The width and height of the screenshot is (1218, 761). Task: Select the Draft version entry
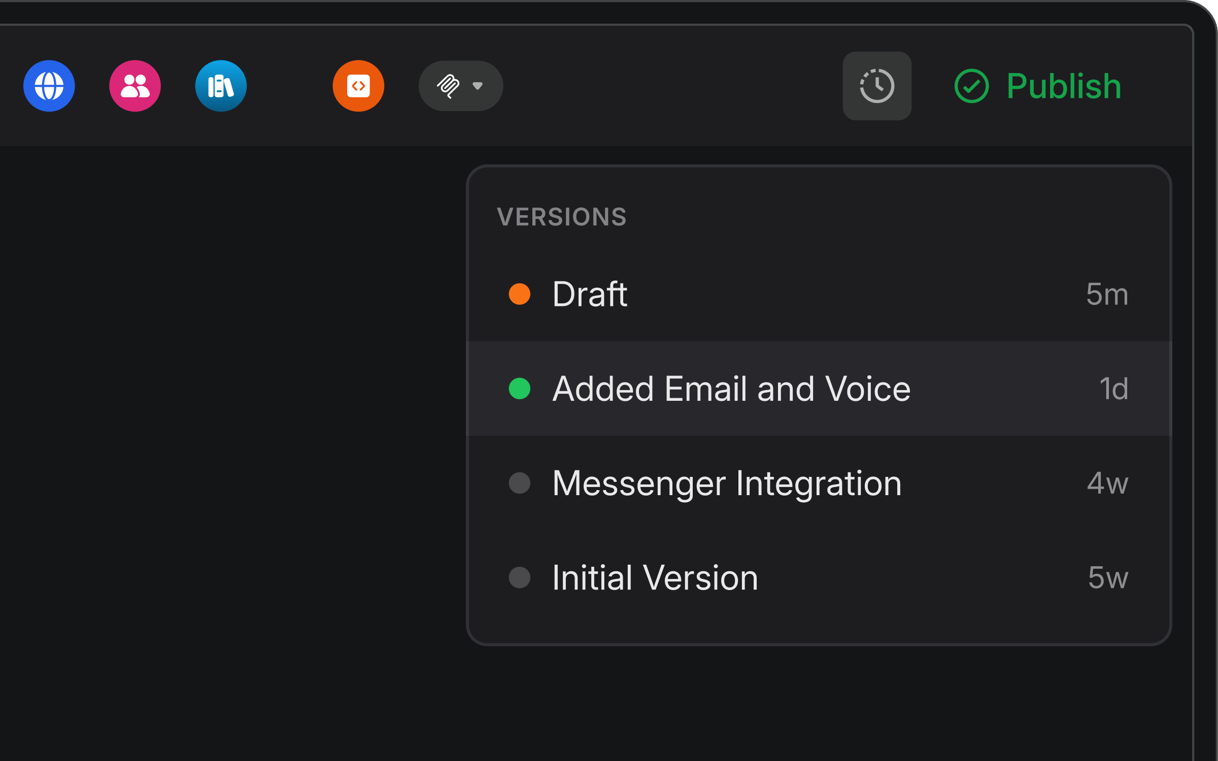point(710,293)
